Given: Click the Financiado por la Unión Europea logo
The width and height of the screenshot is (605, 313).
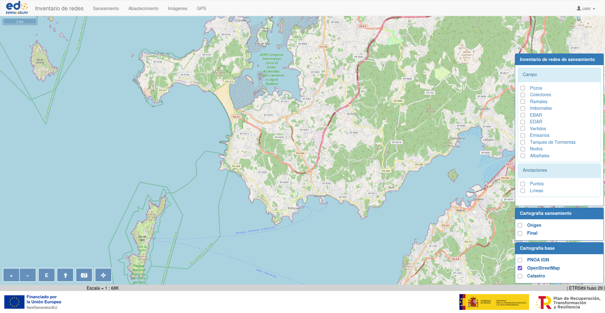Looking at the screenshot, I should [x=33, y=302].
